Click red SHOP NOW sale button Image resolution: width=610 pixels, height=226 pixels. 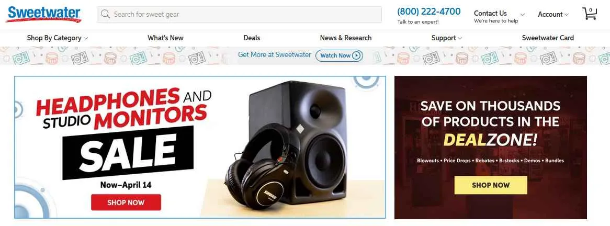point(126,202)
